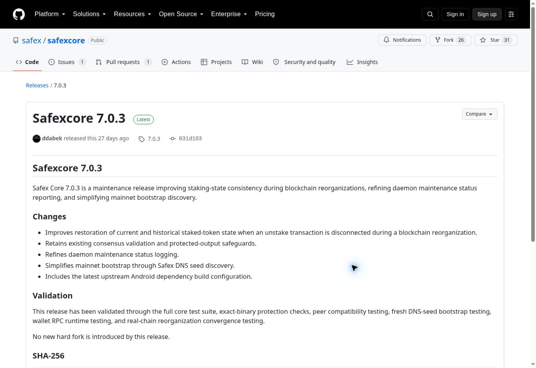
Task: Open the header appearance settings icon
Action: pos(511,14)
